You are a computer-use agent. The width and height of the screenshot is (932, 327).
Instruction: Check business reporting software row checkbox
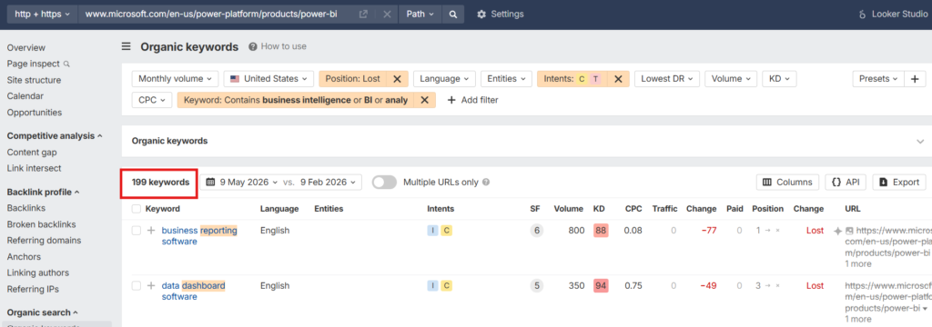[137, 231]
